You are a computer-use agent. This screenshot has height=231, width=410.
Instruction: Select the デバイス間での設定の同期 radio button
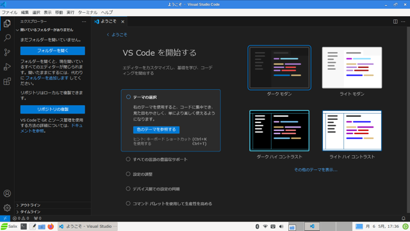pyautogui.click(x=128, y=189)
